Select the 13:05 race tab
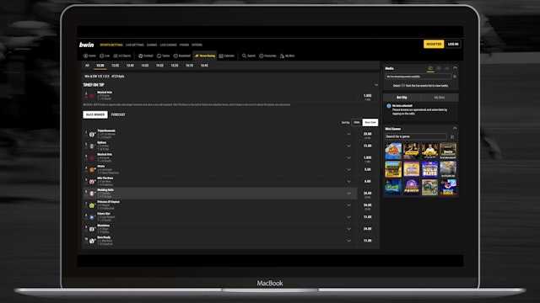Screen dimensions: 540x303 point(116,66)
